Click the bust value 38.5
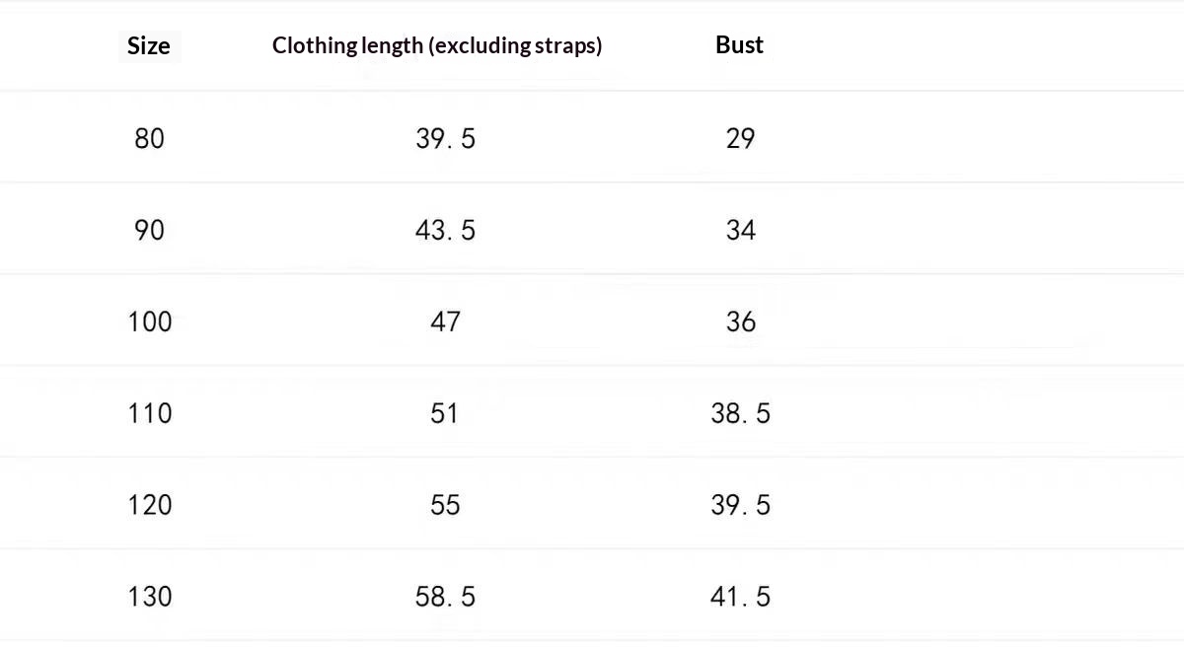This screenshot has width=1184, height=647. coord(740,413)
